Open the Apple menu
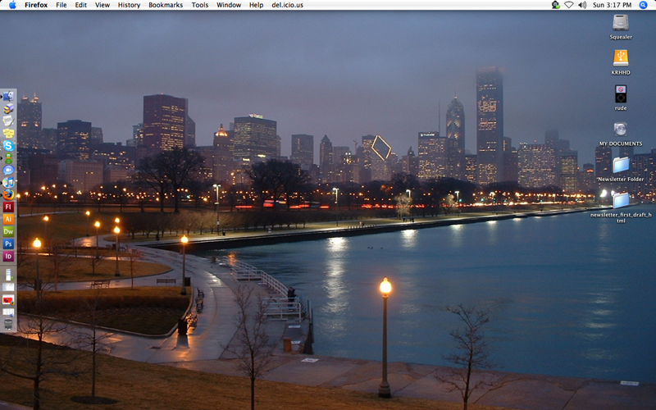The height and width of the screenshot is (410, 656). [x=11, y=5]
